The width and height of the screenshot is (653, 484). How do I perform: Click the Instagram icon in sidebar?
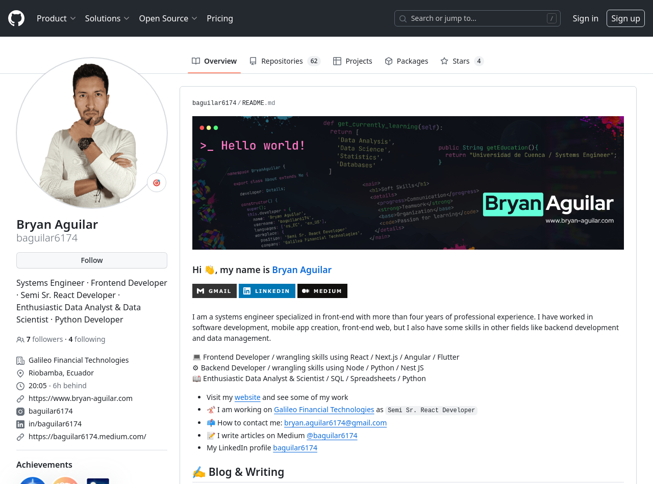click(20, 412)
